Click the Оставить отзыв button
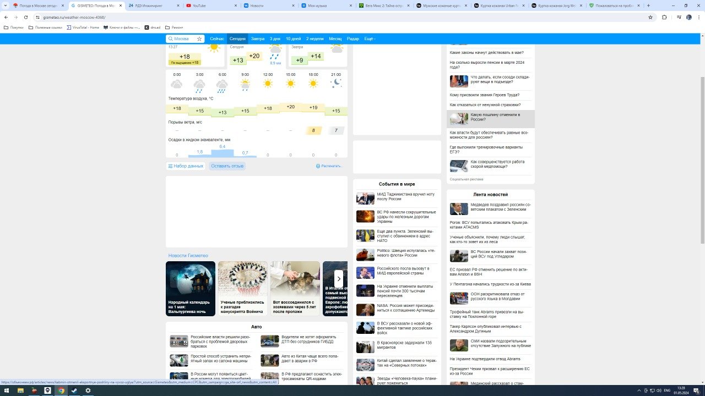 (227, 166)
